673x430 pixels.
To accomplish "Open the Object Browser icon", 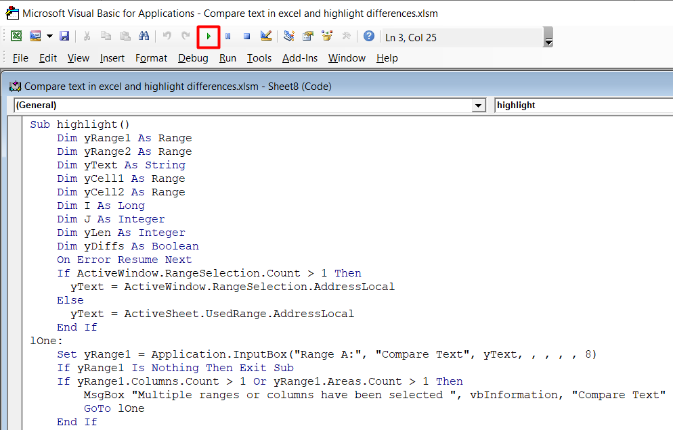I will pyautogui.click(x=327, y=37).
